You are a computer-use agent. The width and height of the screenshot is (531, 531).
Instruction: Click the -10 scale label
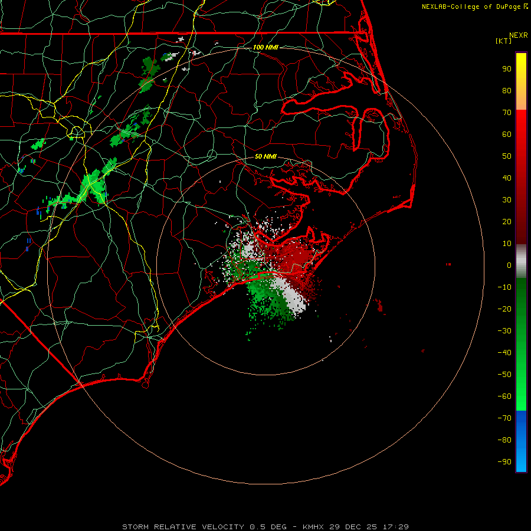pyautogui.click(x=504, y=287)
